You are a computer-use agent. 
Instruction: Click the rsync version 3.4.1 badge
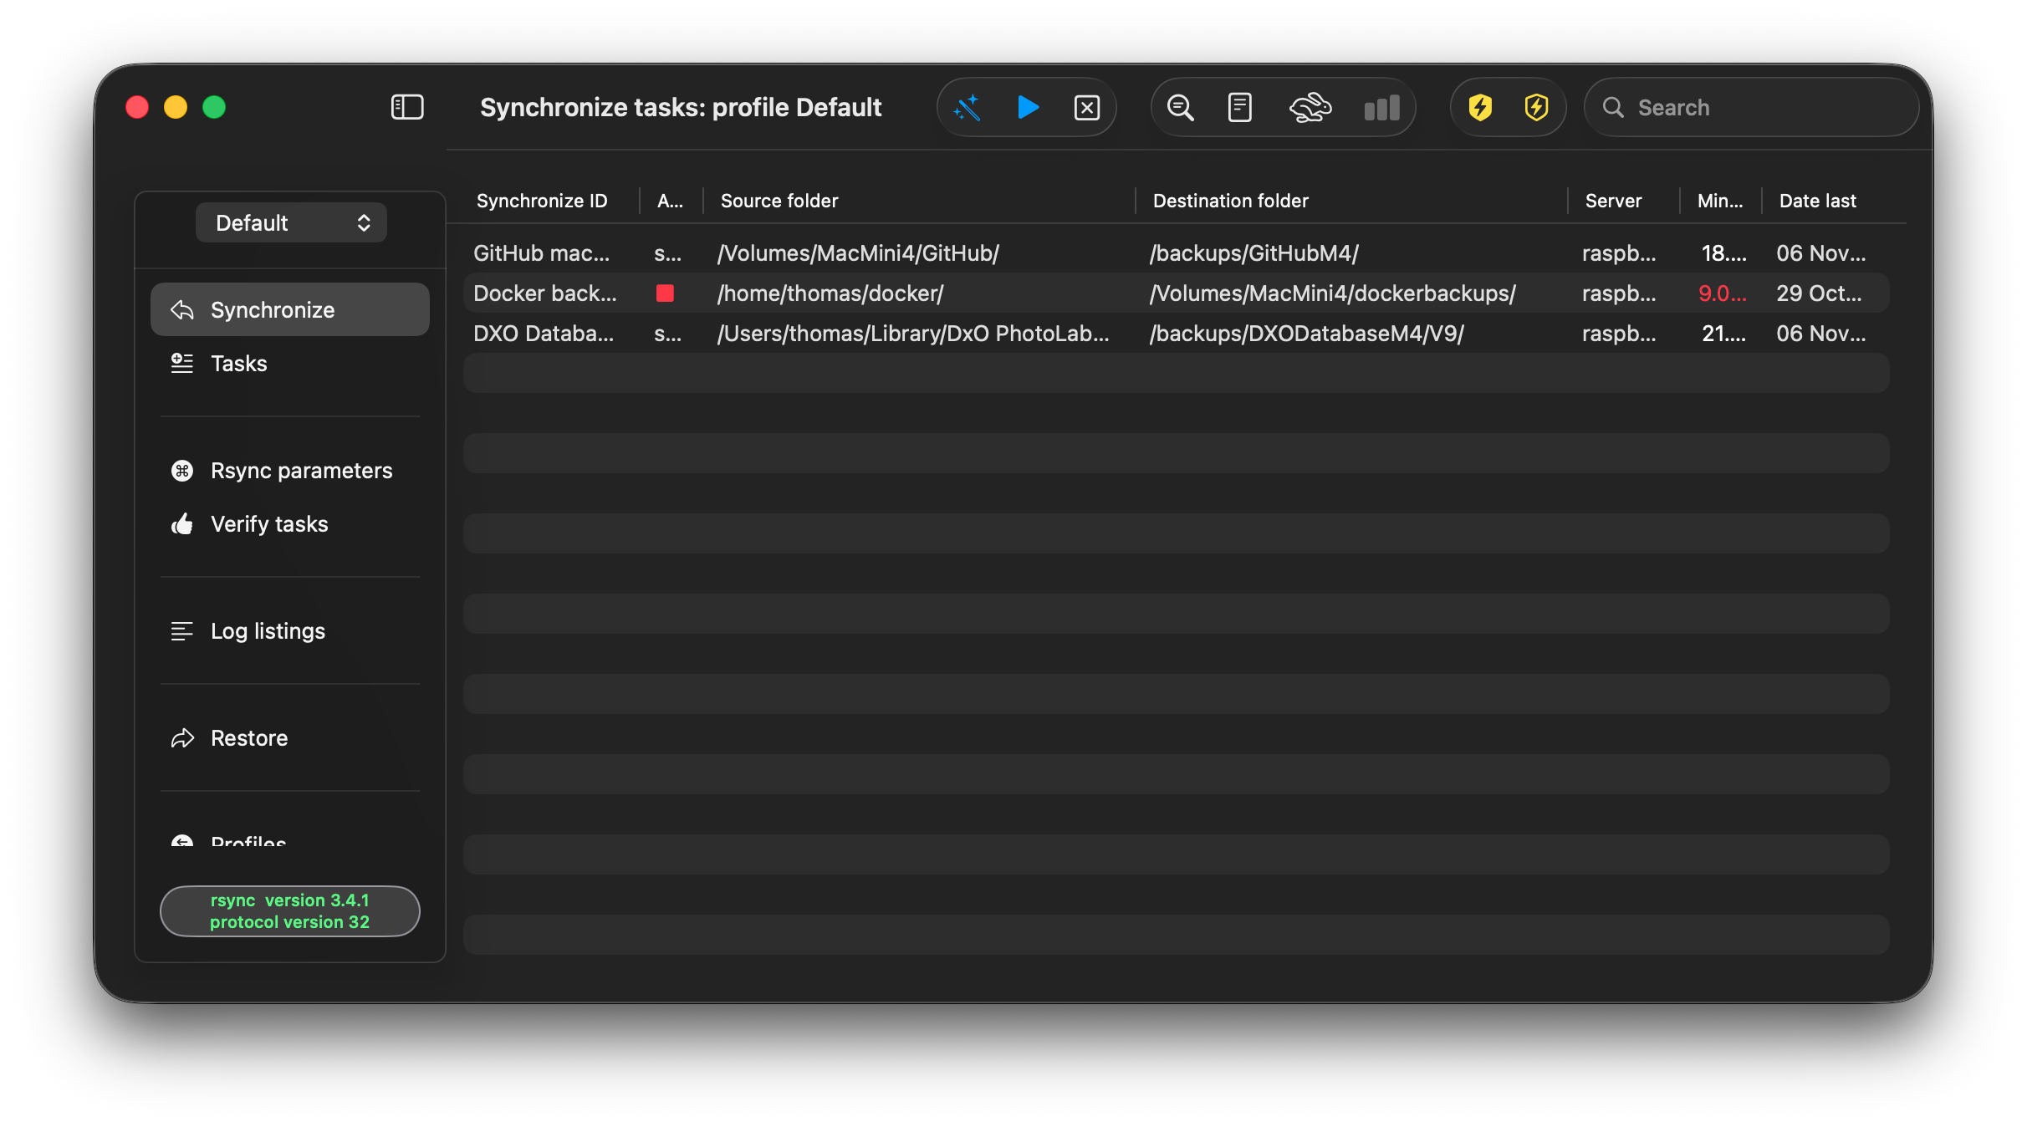click(289, 911)
